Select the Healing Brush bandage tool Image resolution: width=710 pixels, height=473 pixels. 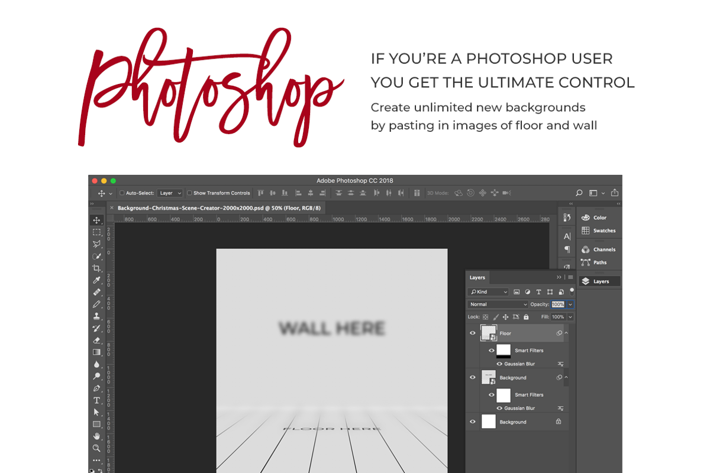pyautogui.click(x=96, y=292)
